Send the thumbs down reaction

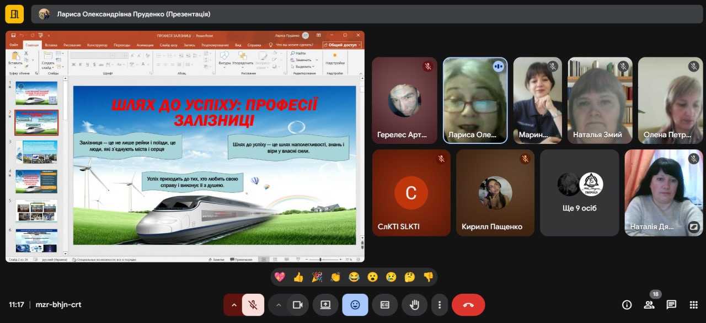(428, 277)
